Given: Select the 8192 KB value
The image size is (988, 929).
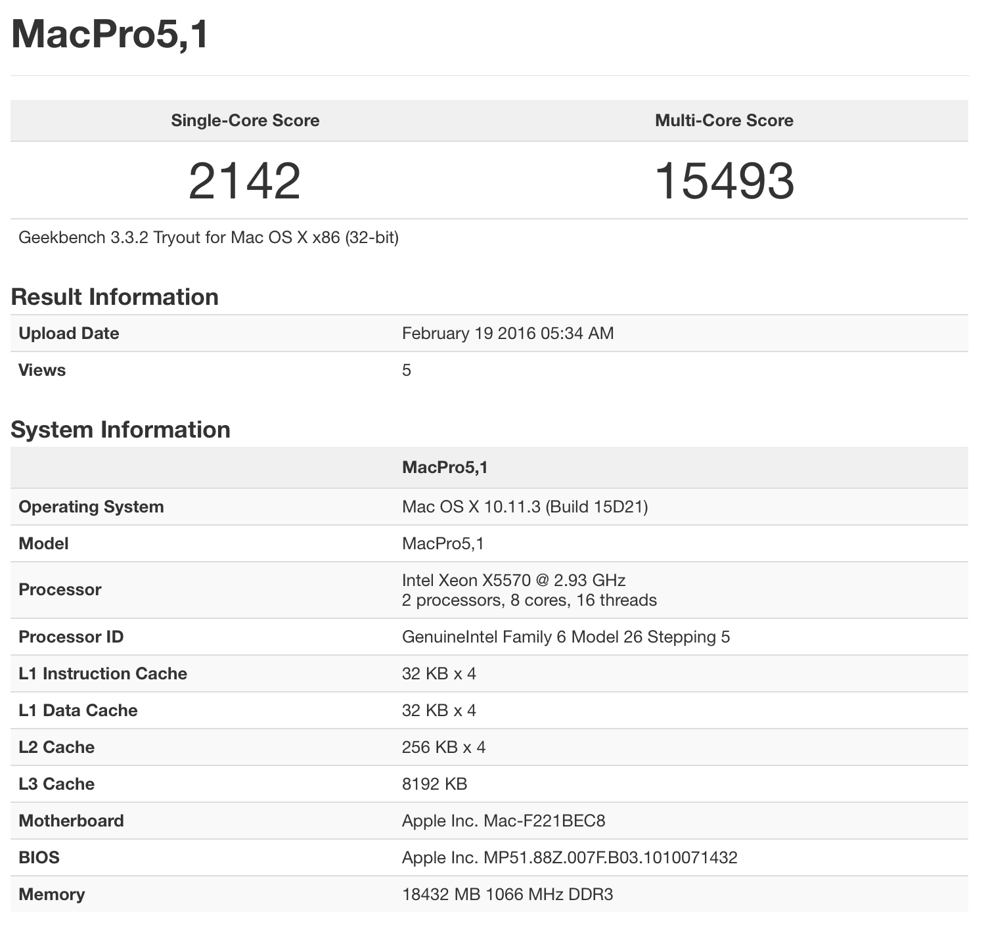Looking at the screenshot, I should 434,784.
